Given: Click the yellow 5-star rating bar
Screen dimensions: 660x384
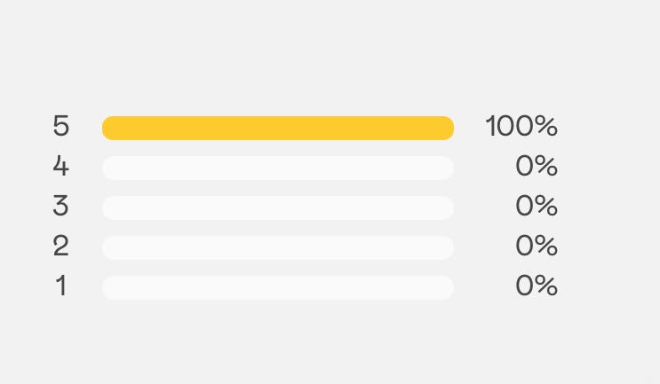Looking at the screenshot, I should pyautogui.click(x=278, y=128).
